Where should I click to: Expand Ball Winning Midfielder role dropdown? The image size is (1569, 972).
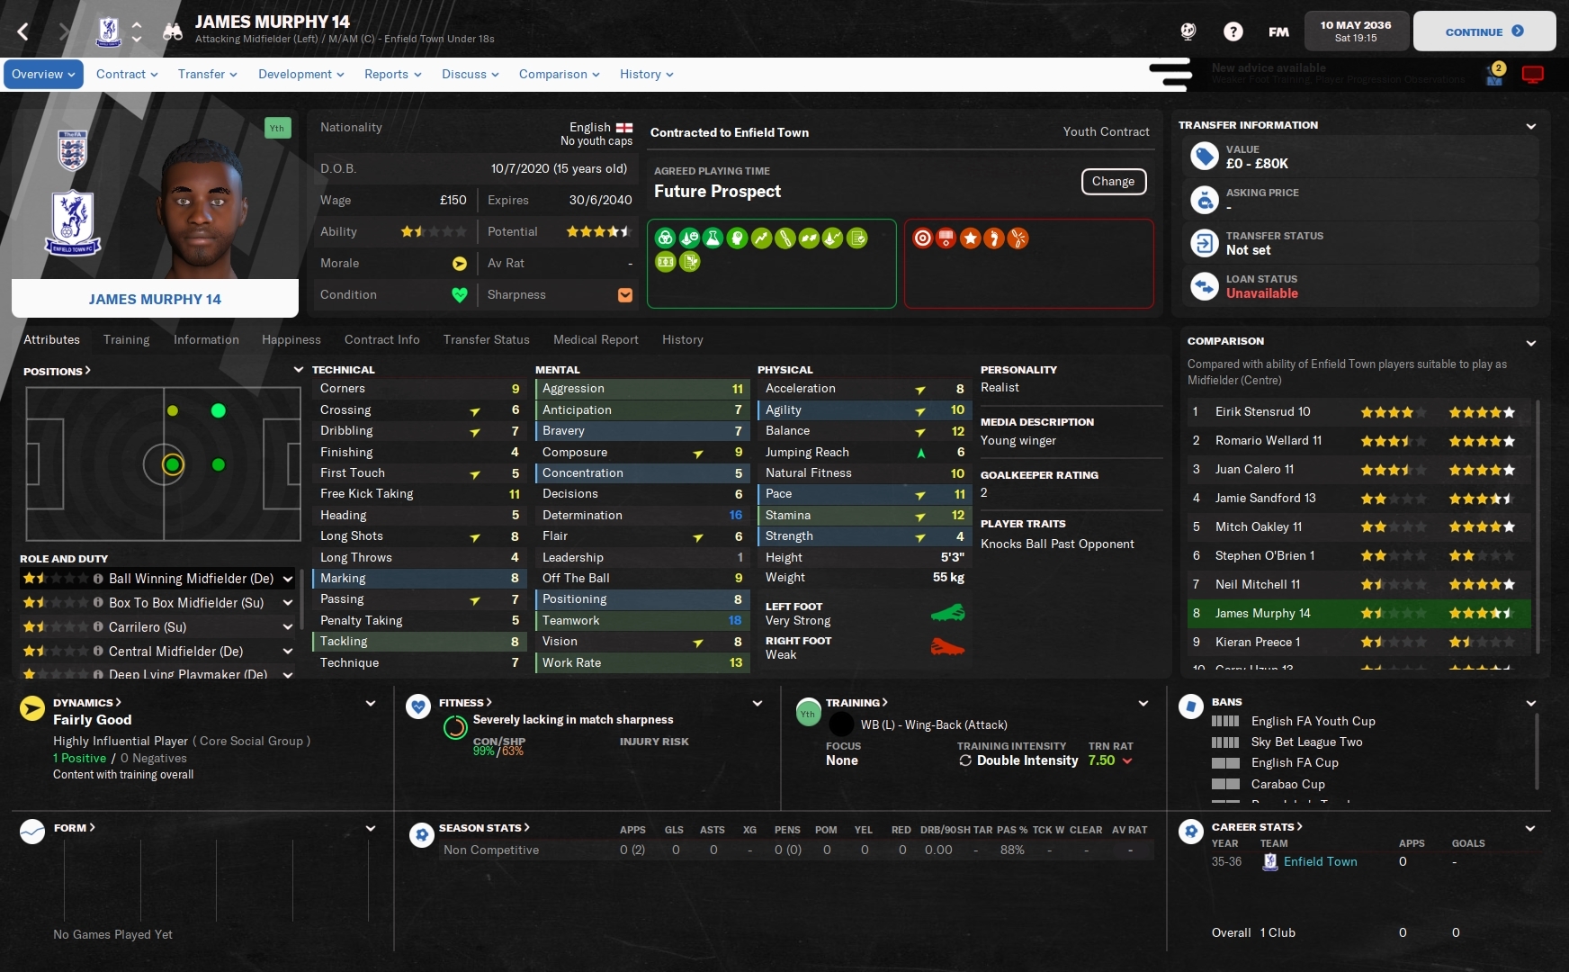click(x=288, y=579)
